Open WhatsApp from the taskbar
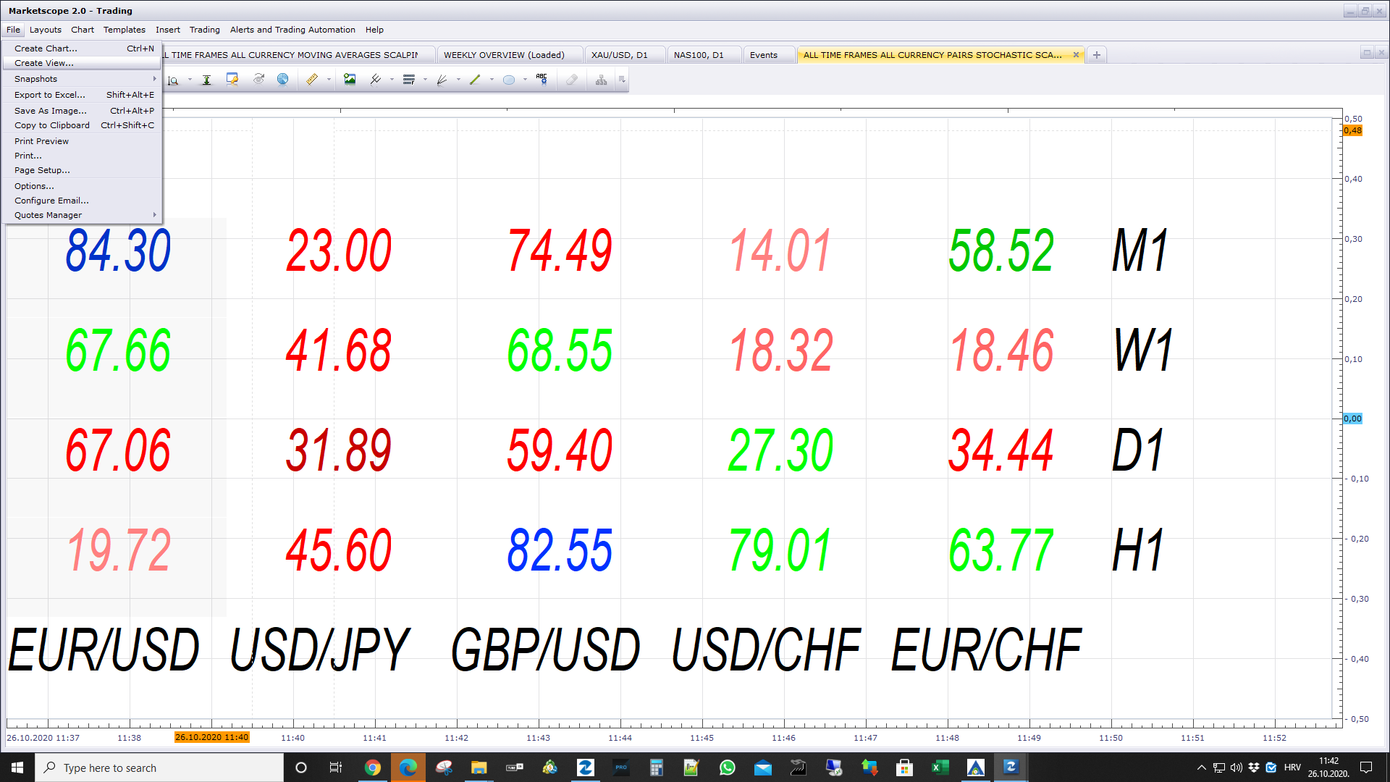The width and height of the screenshot is (1390, 782). (x=728, y=768)
